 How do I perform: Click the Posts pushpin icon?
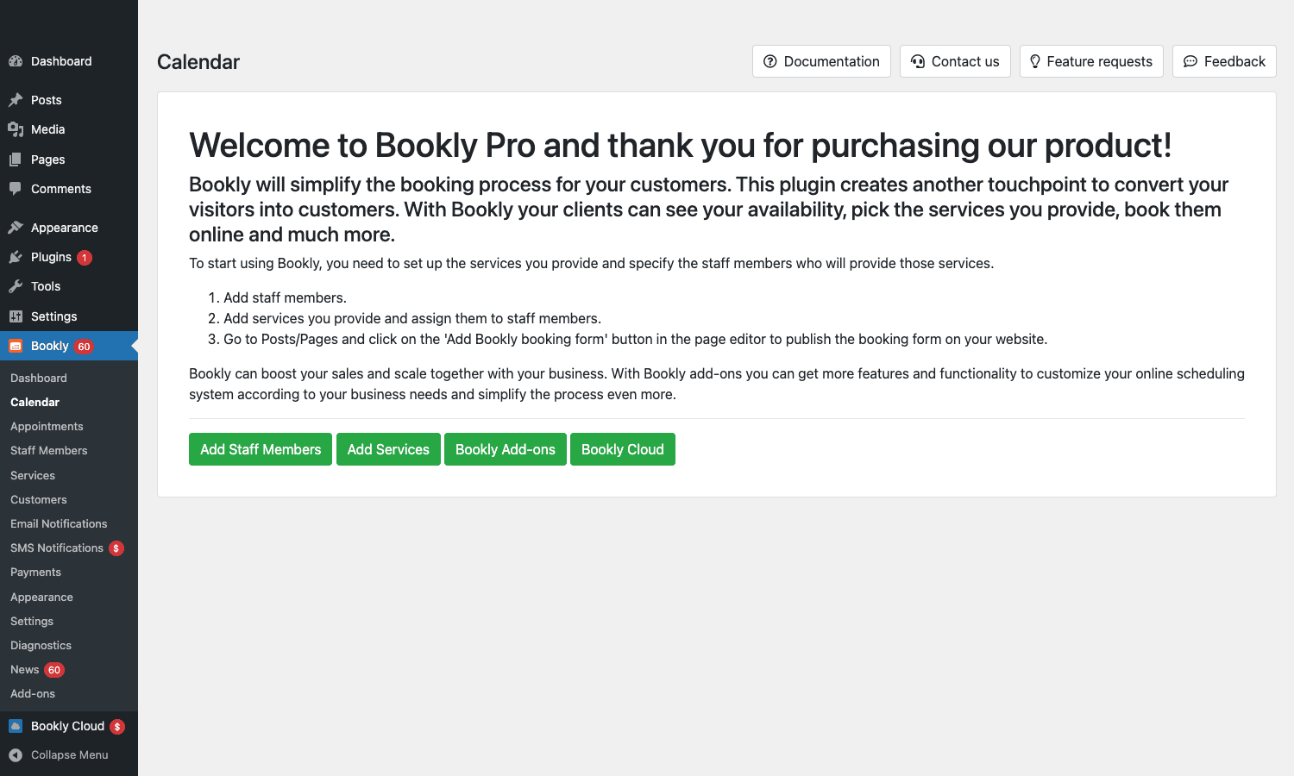coord(16,100)
